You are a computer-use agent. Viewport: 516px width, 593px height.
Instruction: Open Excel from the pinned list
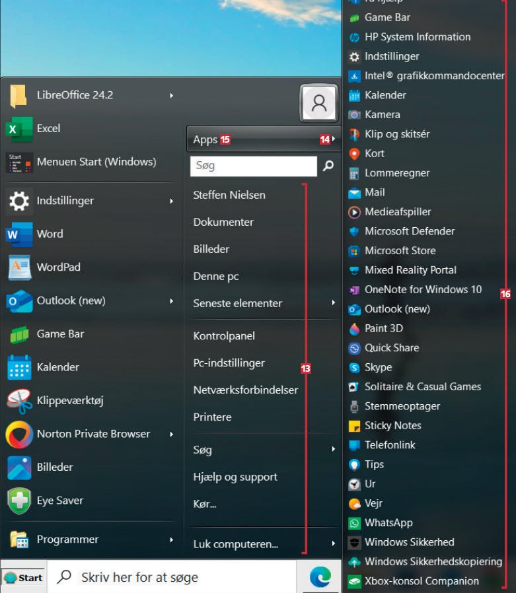pos(89,129)
